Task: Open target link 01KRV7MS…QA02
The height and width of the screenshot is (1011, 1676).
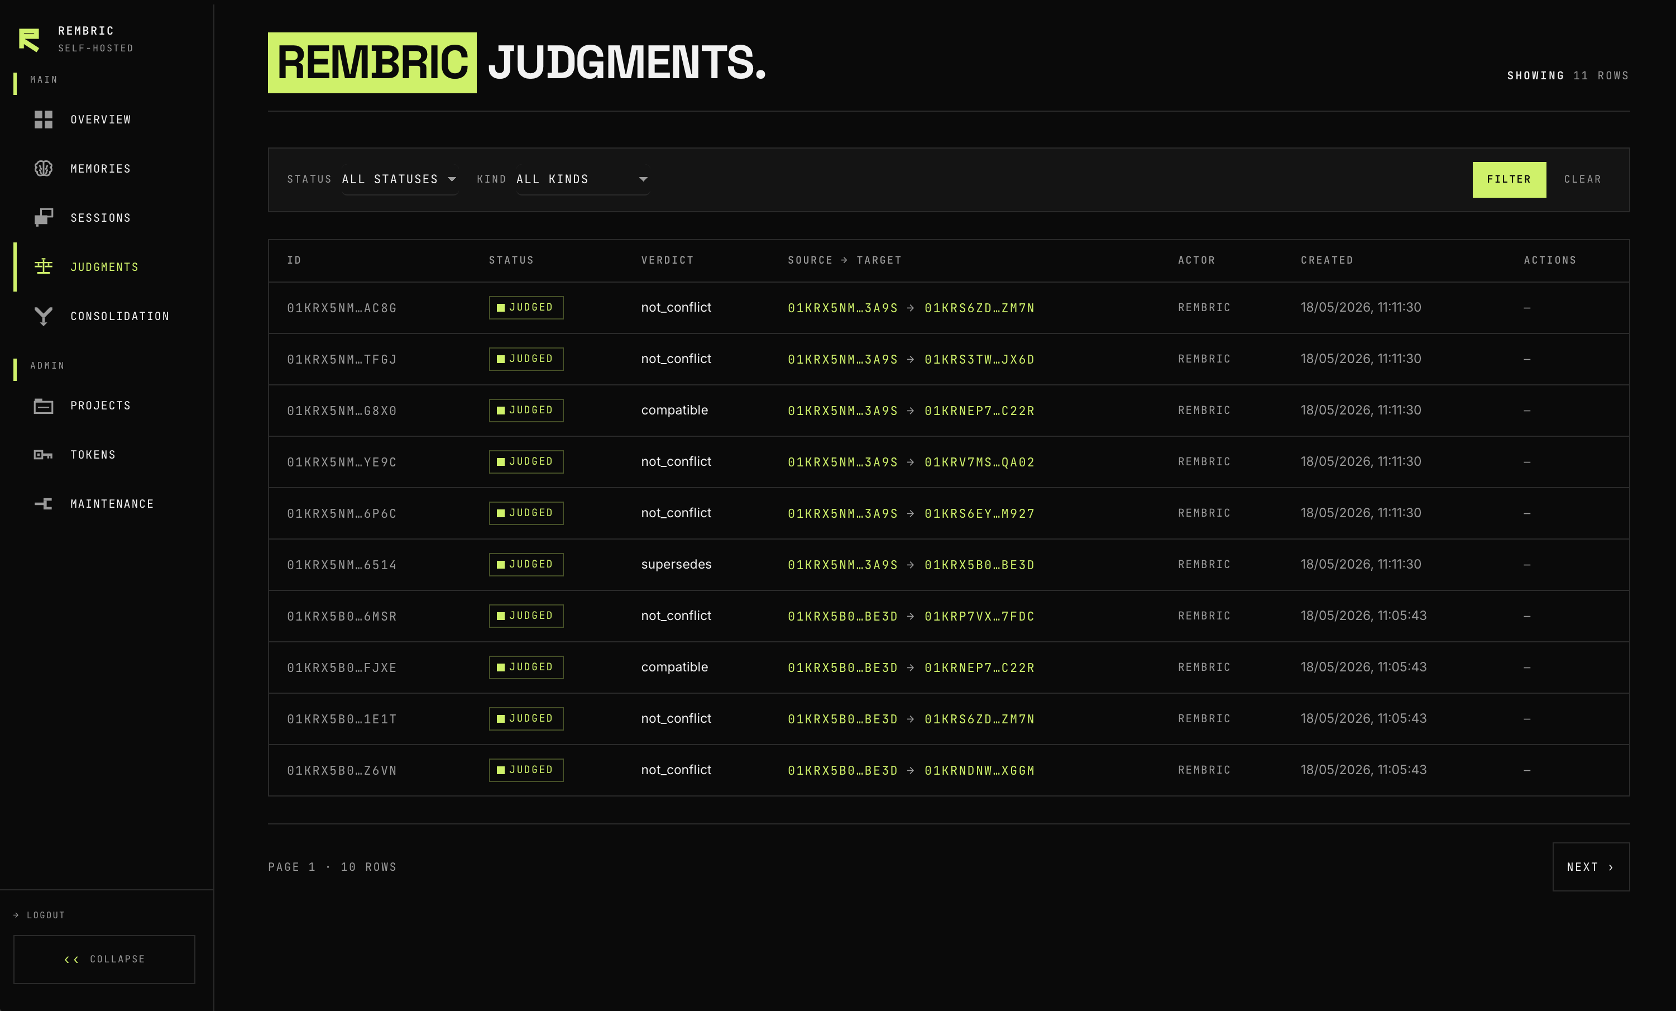Action: point(979,462)
